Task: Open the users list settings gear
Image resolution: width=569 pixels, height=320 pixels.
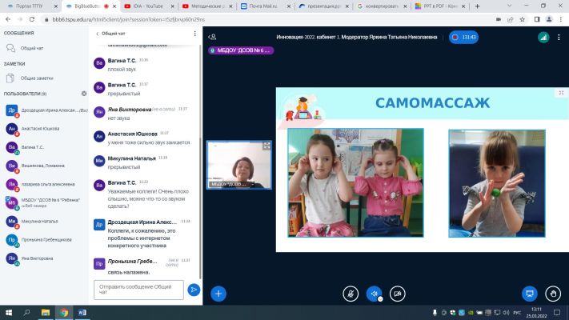Action: tap(84, 94)
